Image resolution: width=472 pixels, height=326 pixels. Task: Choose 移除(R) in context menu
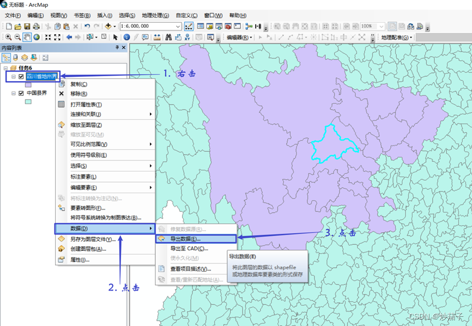(x=105, y=94)
